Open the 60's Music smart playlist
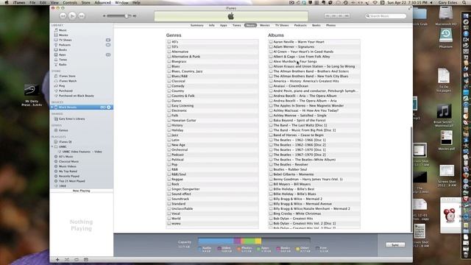This screenshot has width=471, height=265. (x=65, y=157)
